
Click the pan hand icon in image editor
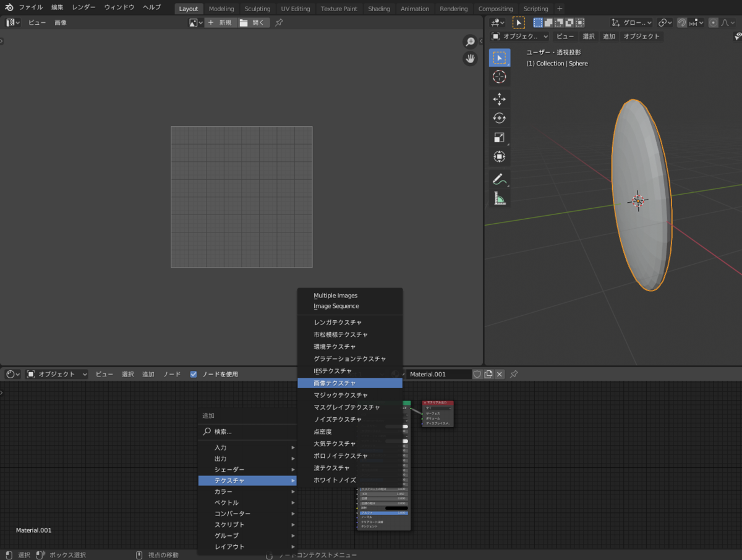[x=471, y=59]
